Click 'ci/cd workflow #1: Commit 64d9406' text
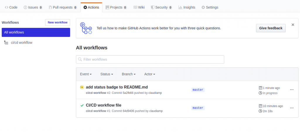 click(x=110, y=111)
